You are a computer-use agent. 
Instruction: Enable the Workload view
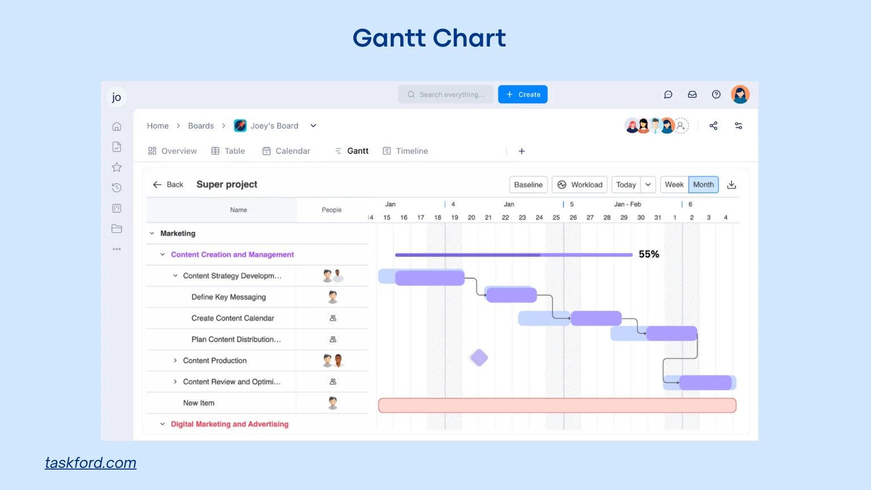pyautogui.click(x=579, y=184)
